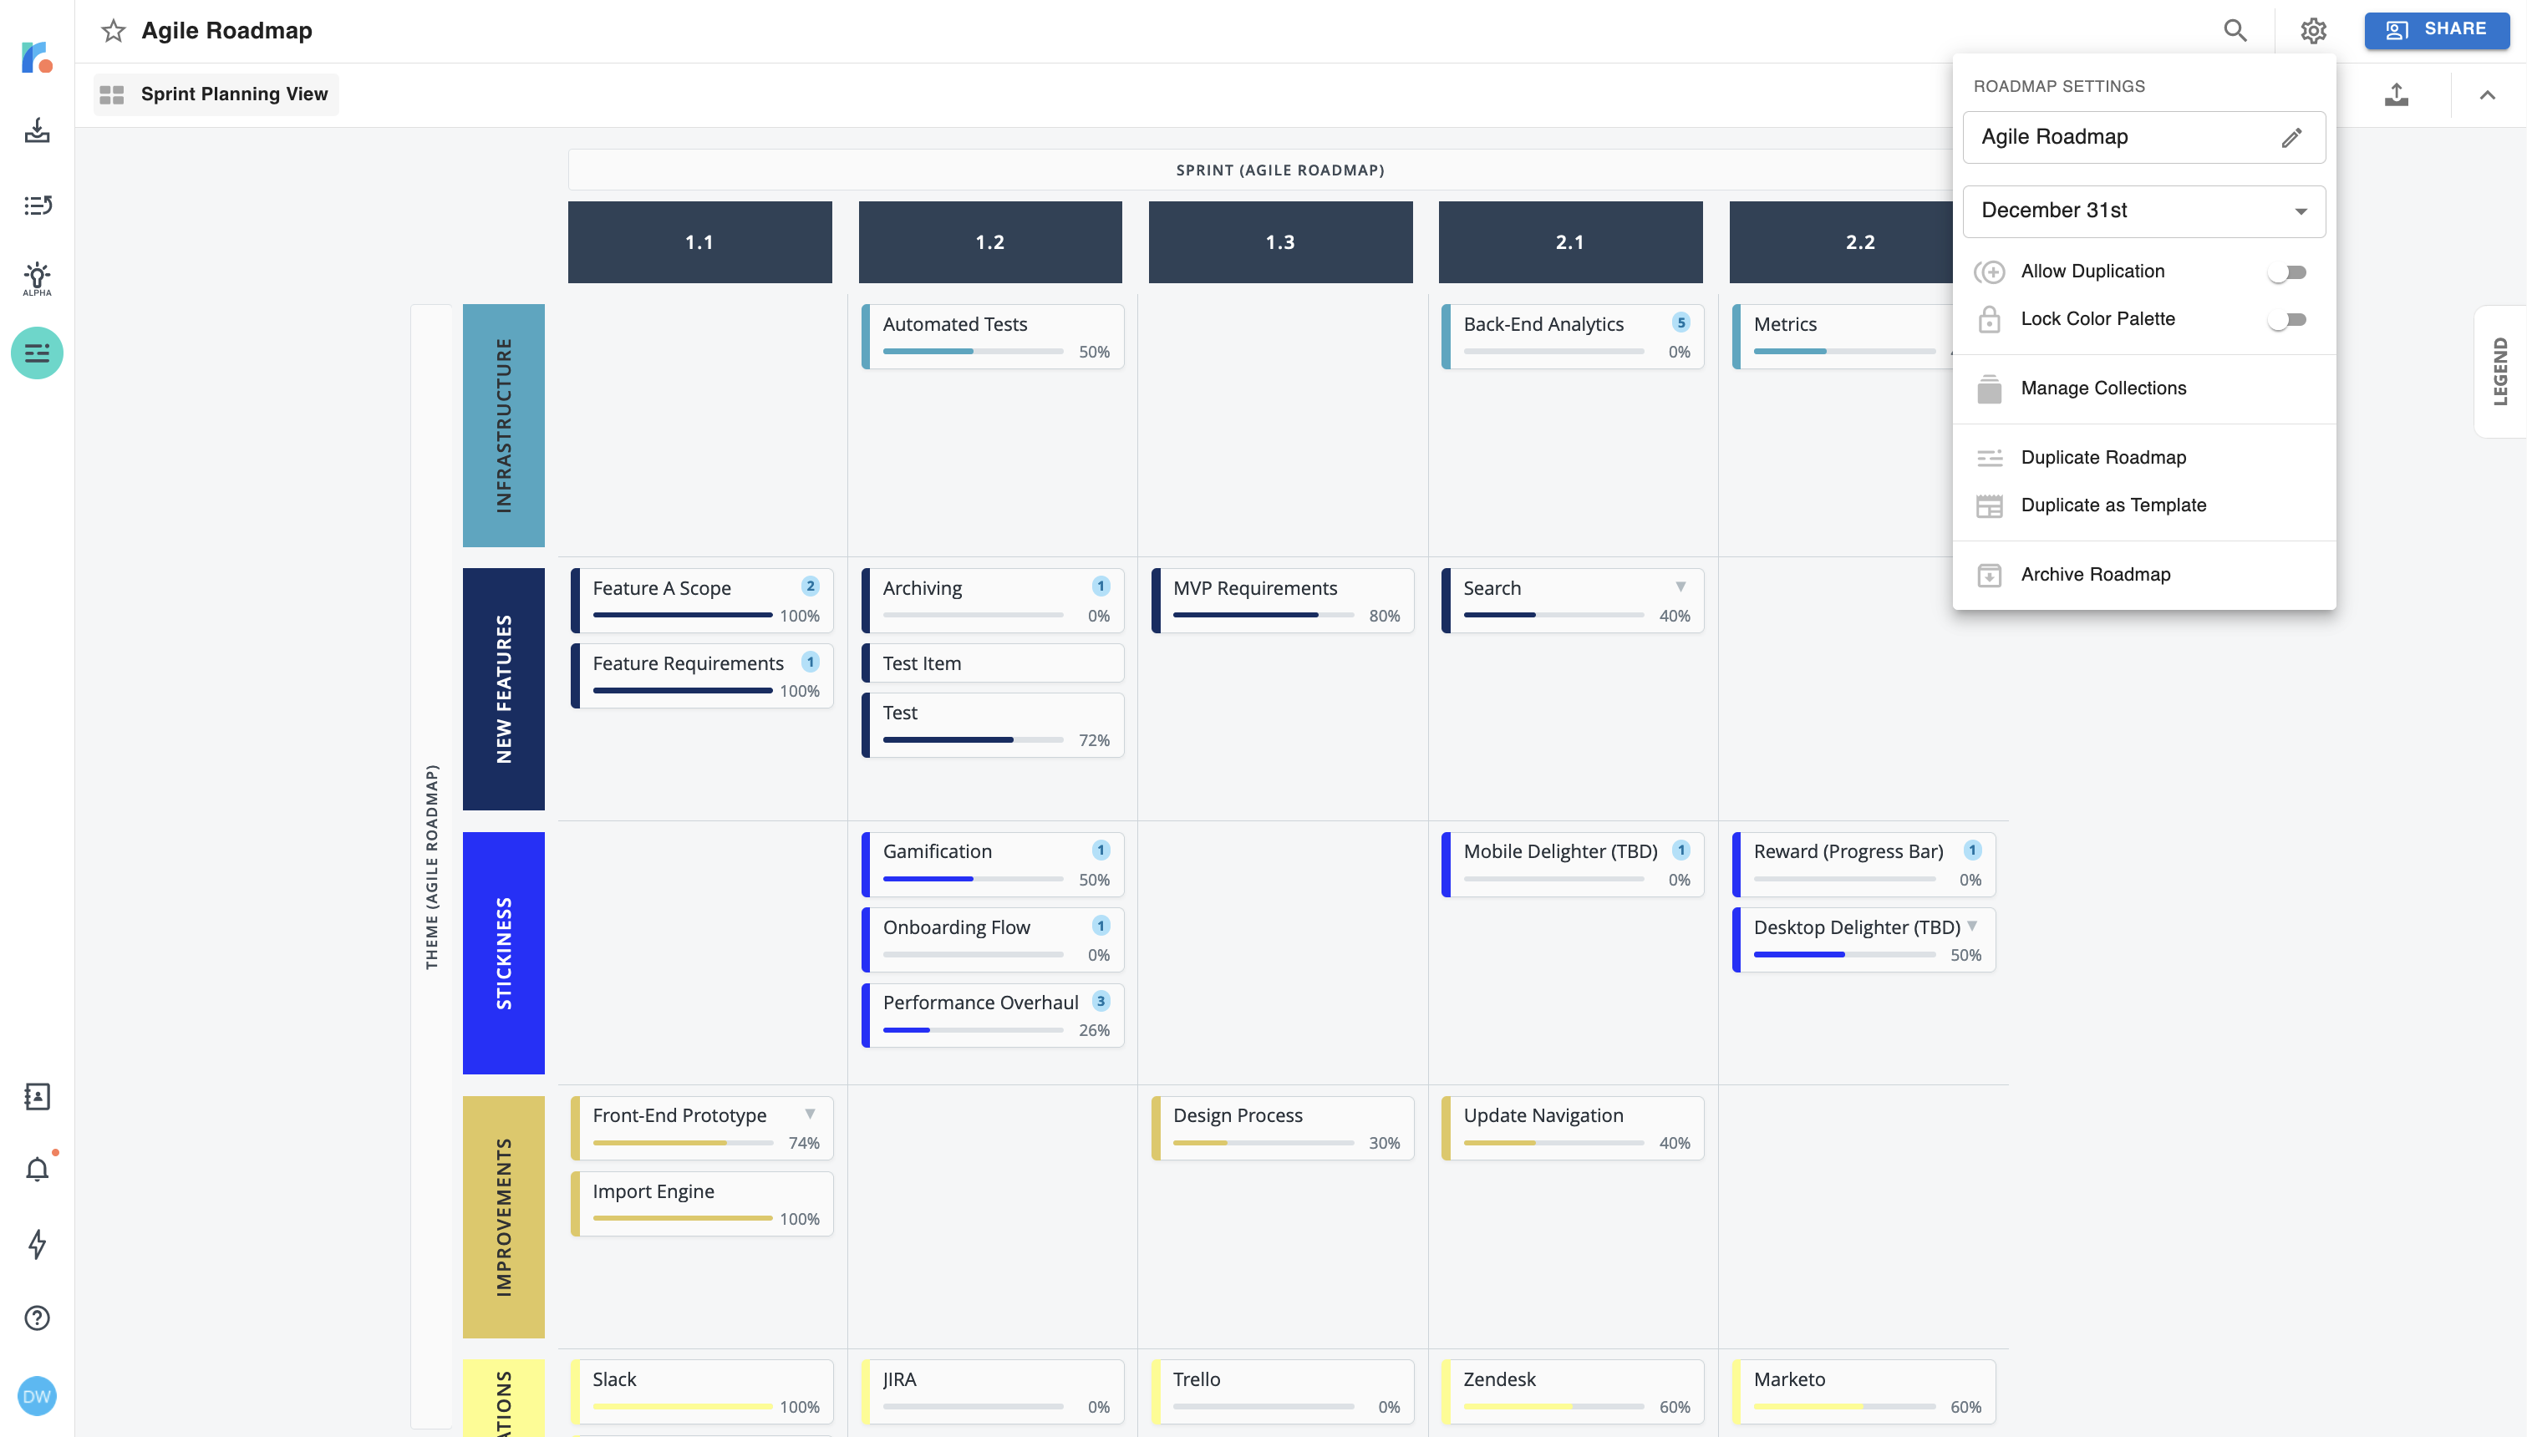Image resolution: width=2527 pixels, height=1437 pixels.
Task: Click the Duplicate Roadmap lines icon
Action: click(x=1989, y=458)
